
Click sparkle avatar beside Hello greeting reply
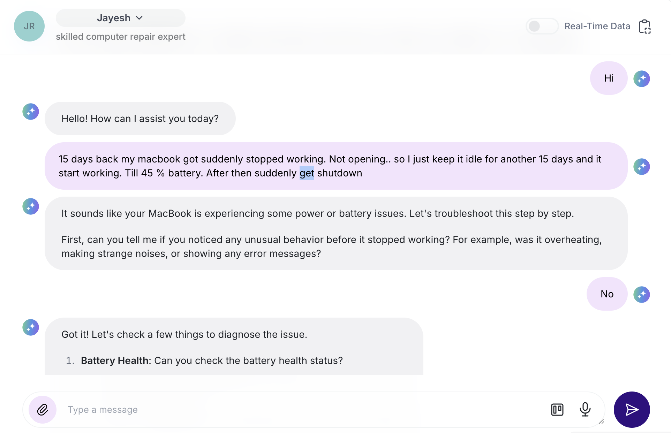click(x=31, y=112)
